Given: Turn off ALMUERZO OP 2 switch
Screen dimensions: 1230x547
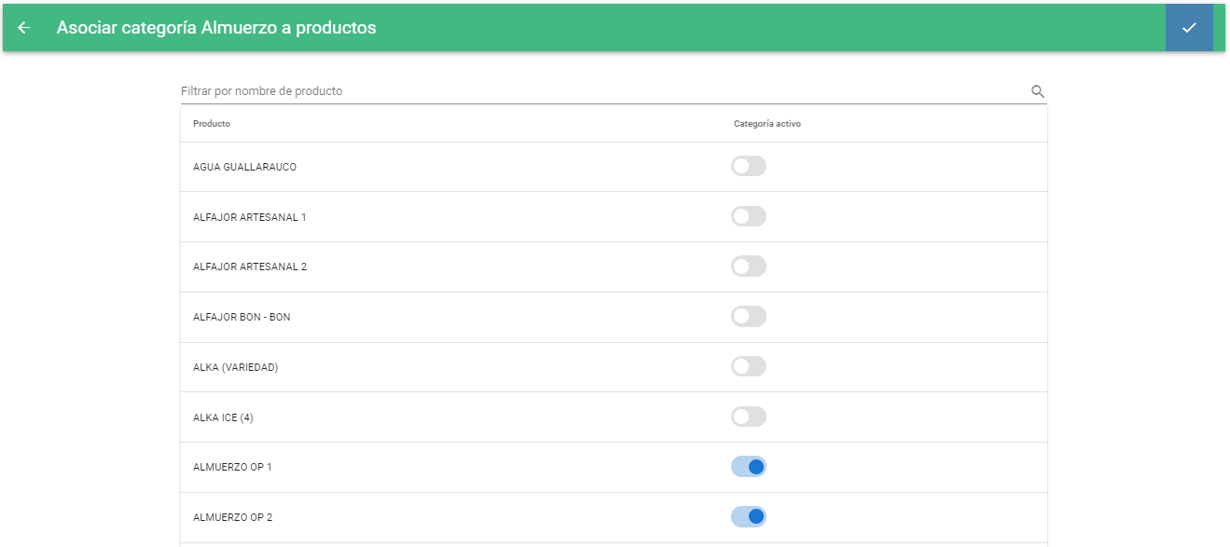Looking at the screenshot, I should pyautogui.click(x=749, y=516).
